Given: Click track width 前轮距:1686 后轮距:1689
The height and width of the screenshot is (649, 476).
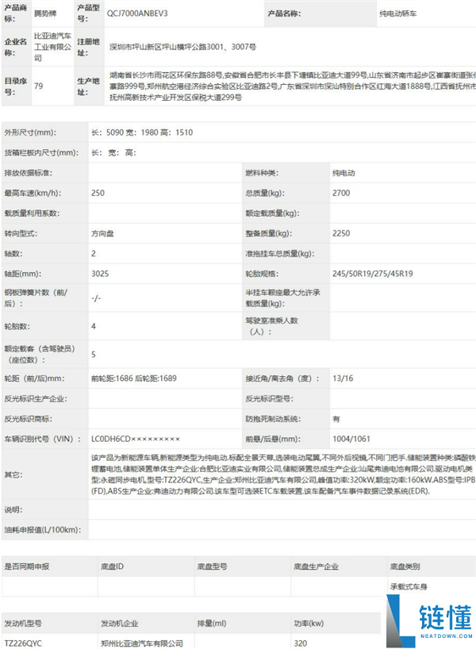Looking at the screenshot, I should click(x=134, y=378).
